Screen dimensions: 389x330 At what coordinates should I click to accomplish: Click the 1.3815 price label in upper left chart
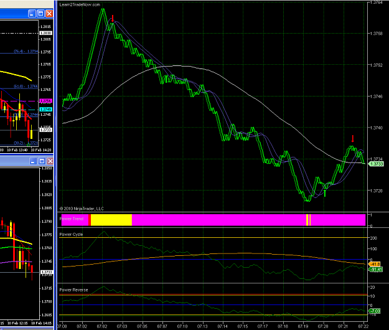click(45, 27)
